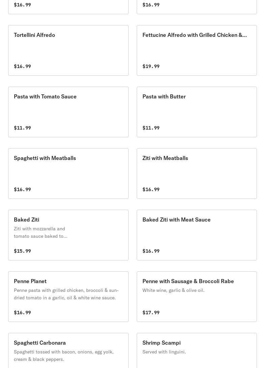Screen dimensions: 265x368
Task: Click the Ziti with Meatballs title
Action: pyautogui.click(x=165, y=158)
